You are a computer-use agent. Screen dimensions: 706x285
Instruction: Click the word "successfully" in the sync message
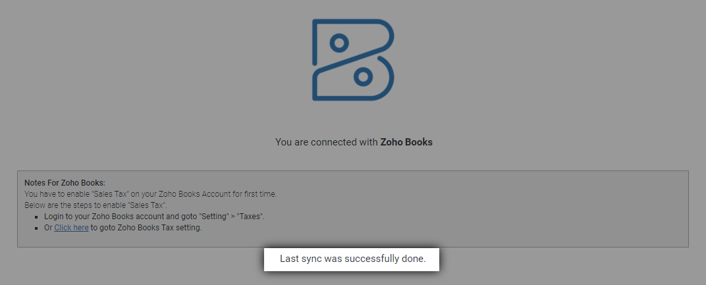point(367,259)
